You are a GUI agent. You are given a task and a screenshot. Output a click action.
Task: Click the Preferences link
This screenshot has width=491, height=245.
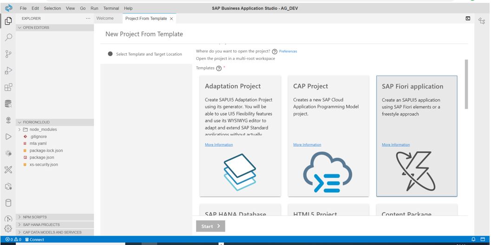(x=288, y=52)
